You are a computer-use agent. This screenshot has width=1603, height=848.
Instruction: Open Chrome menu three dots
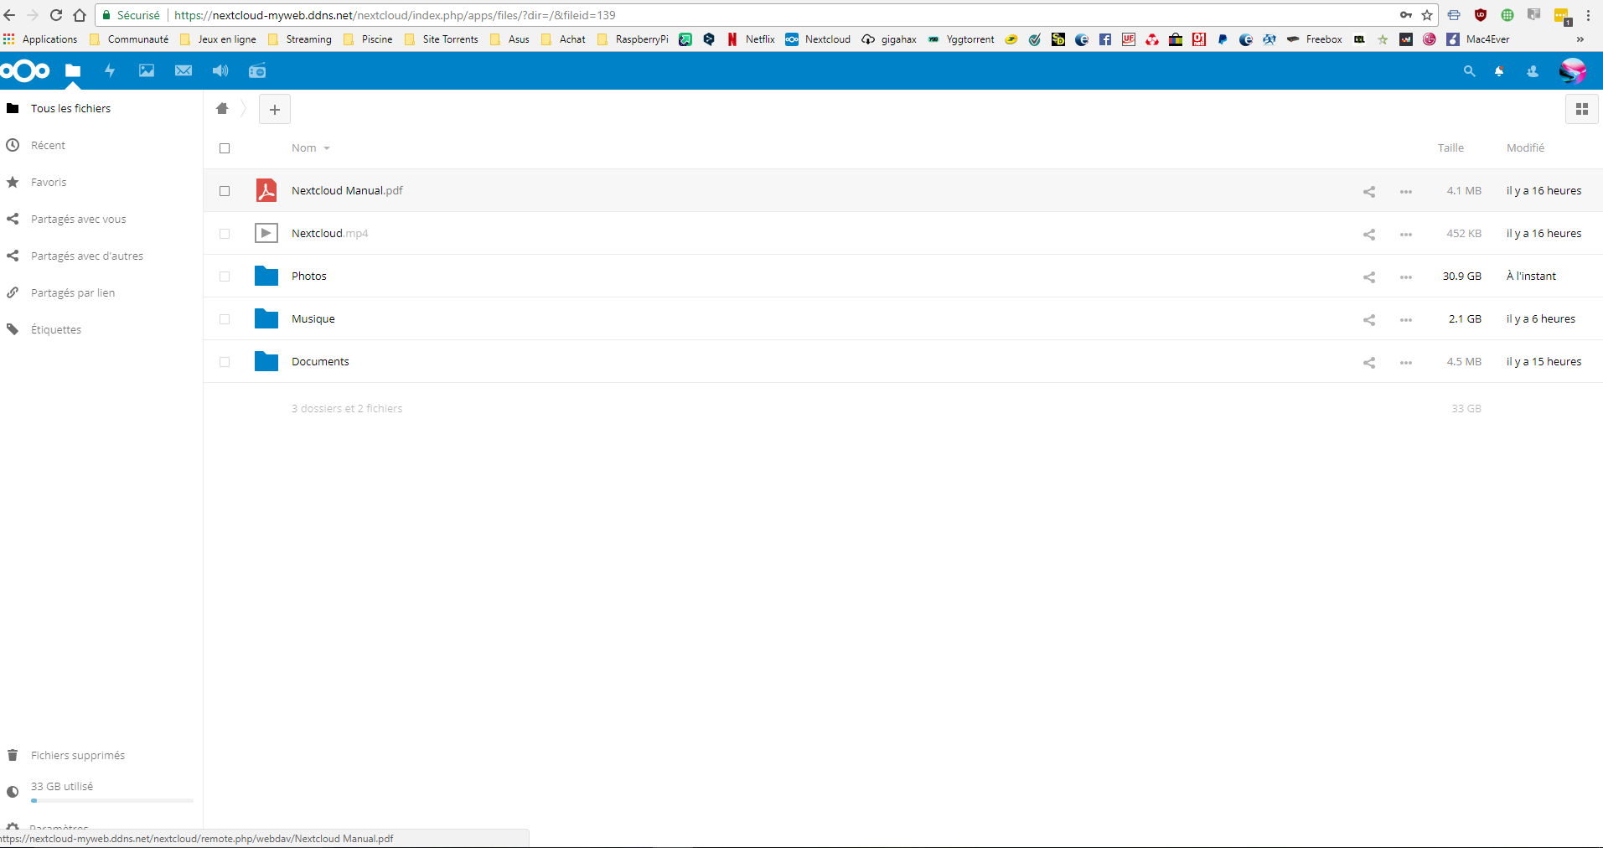coord(1588,15)
